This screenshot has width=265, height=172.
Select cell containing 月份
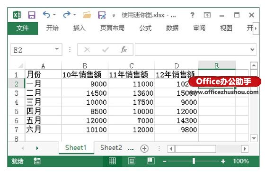click(x=43, y=75)
